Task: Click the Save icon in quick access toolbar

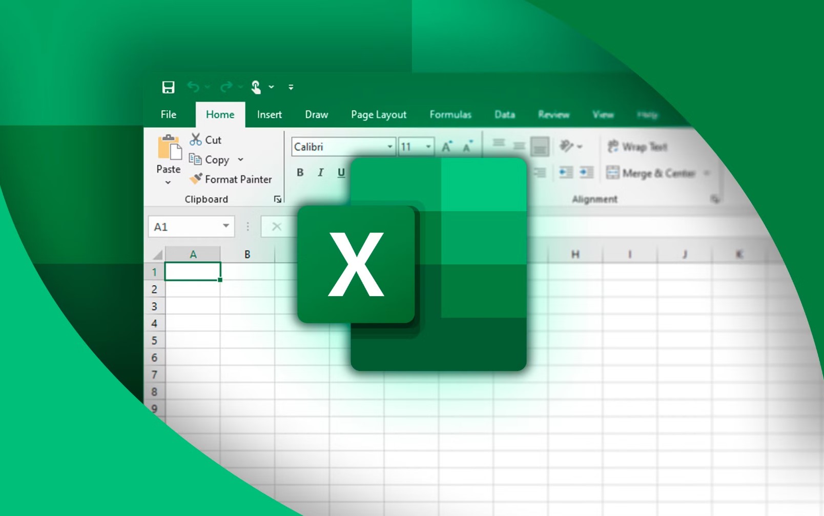Action: 168,87
